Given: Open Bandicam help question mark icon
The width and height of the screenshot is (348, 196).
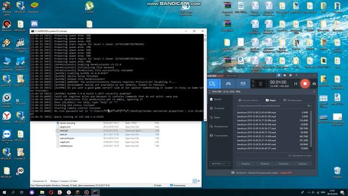Looking at the screenshot, I should pos(296,76).
